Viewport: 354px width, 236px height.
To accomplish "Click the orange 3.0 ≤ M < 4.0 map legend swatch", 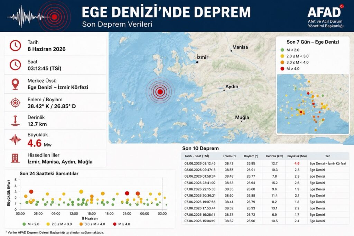I will coord(282,63).
